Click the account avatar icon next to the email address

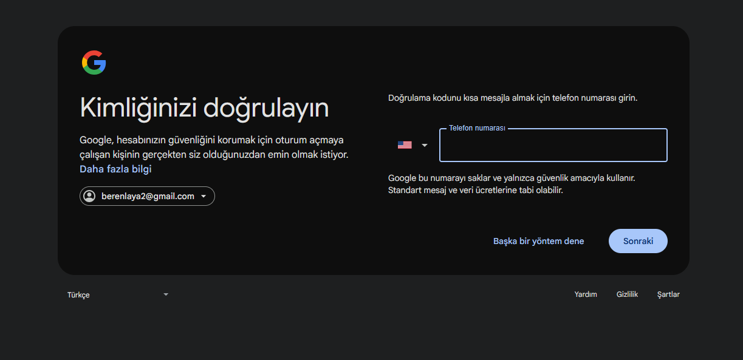89,196
